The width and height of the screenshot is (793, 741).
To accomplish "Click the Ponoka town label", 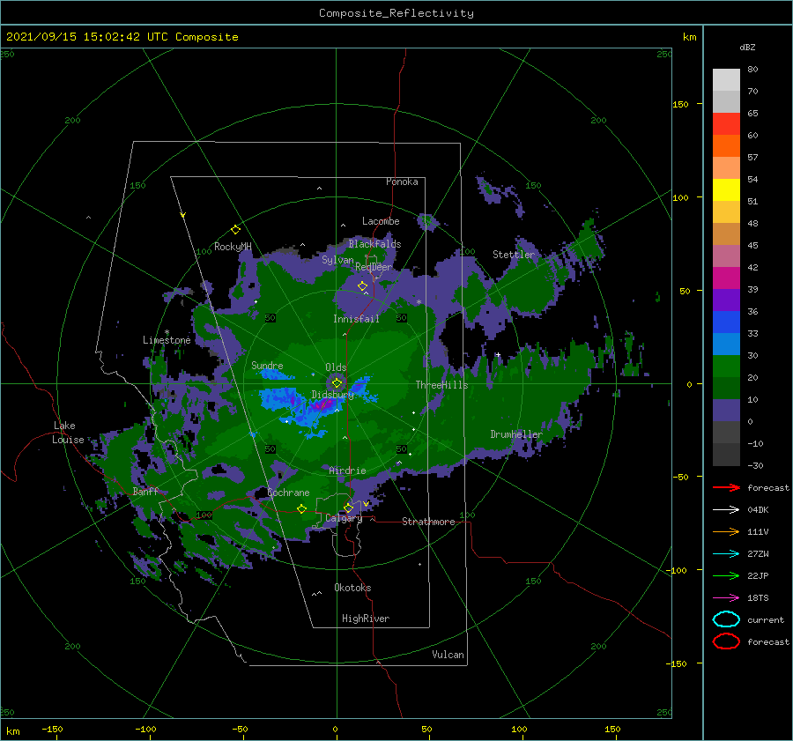I will (x=402, y=182).
